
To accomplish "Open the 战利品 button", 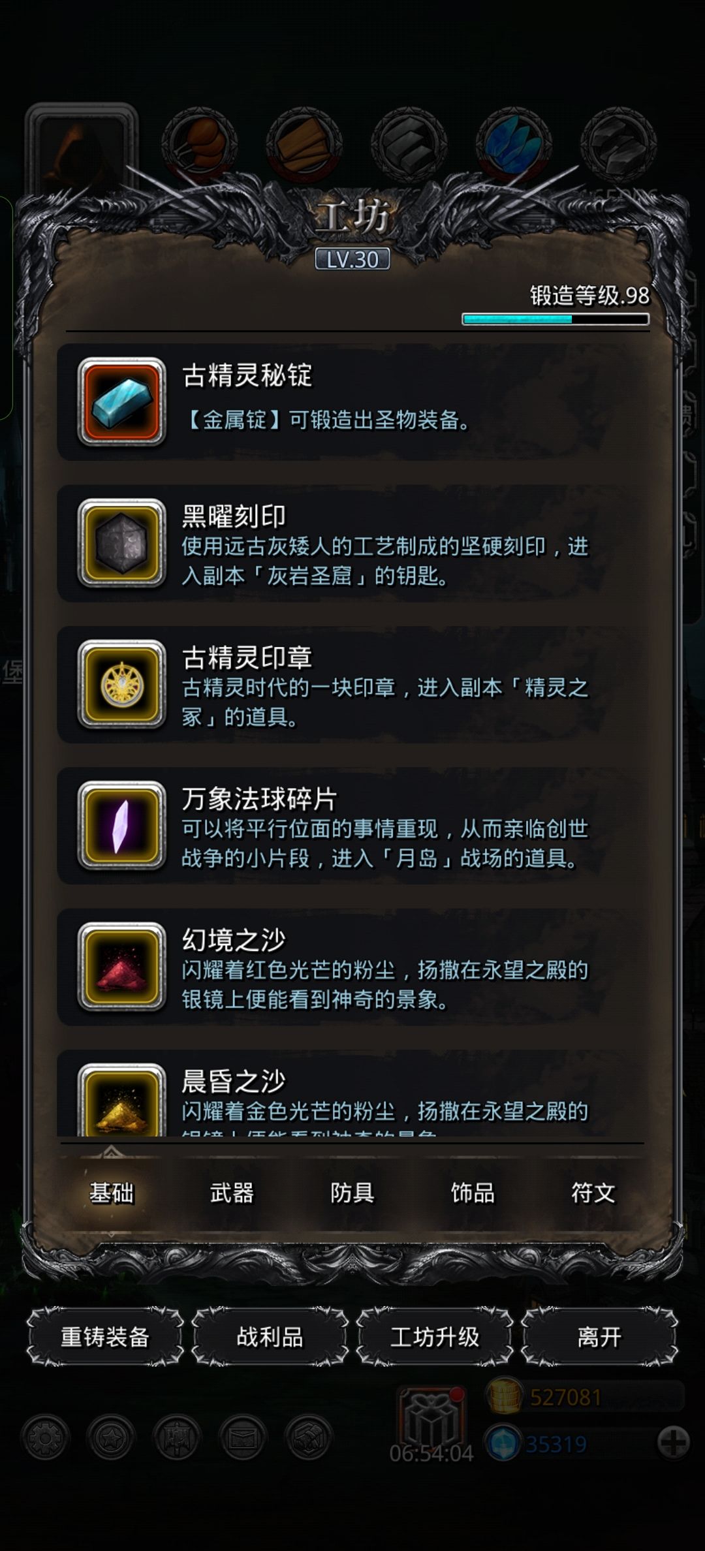I will [270, 1337].
